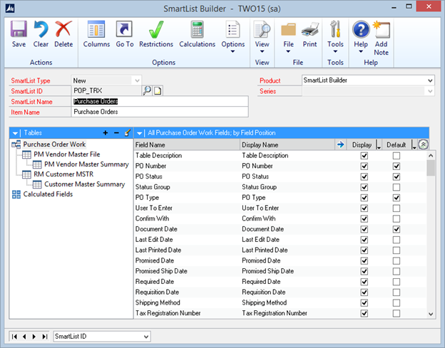Go to the next record

pos(34,337)
